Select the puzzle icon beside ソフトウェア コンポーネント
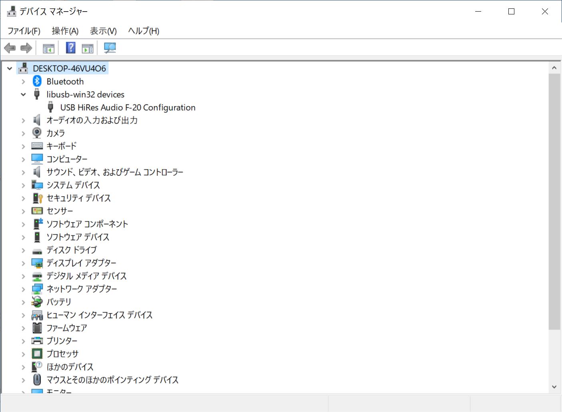This screenshot has height=412, width=562. [38, 224]
